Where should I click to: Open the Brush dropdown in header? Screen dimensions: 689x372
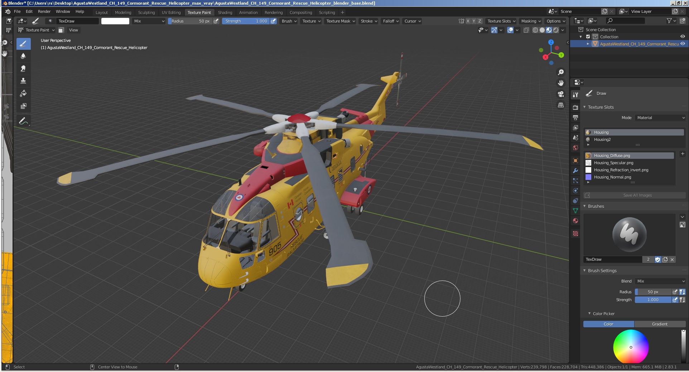289,21
